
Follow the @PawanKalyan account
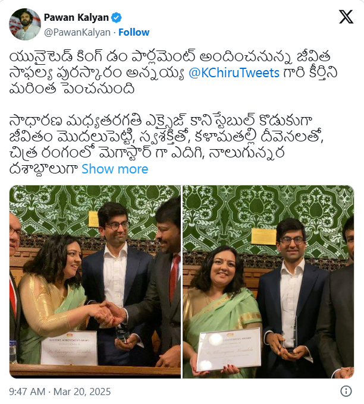pyautogui.click(x=134, y=32)
